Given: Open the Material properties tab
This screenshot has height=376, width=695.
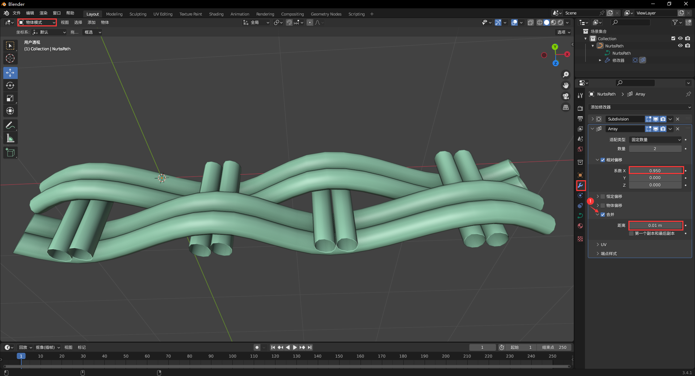Looking at the screenshot, I should coord(580,226).
